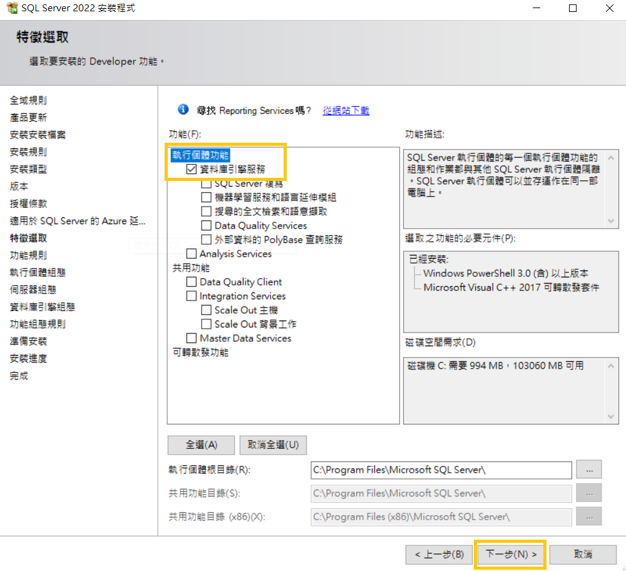The image size is (626, 571).
Task: Toggle the 資料庫引擎服務 checkbox
Action: point(192,169)
